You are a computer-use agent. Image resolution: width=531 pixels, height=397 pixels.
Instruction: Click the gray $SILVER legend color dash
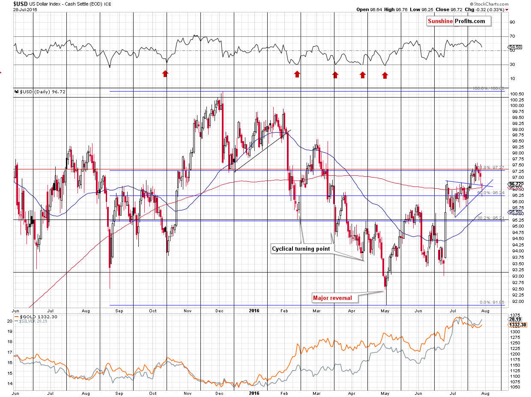[16, 321]
